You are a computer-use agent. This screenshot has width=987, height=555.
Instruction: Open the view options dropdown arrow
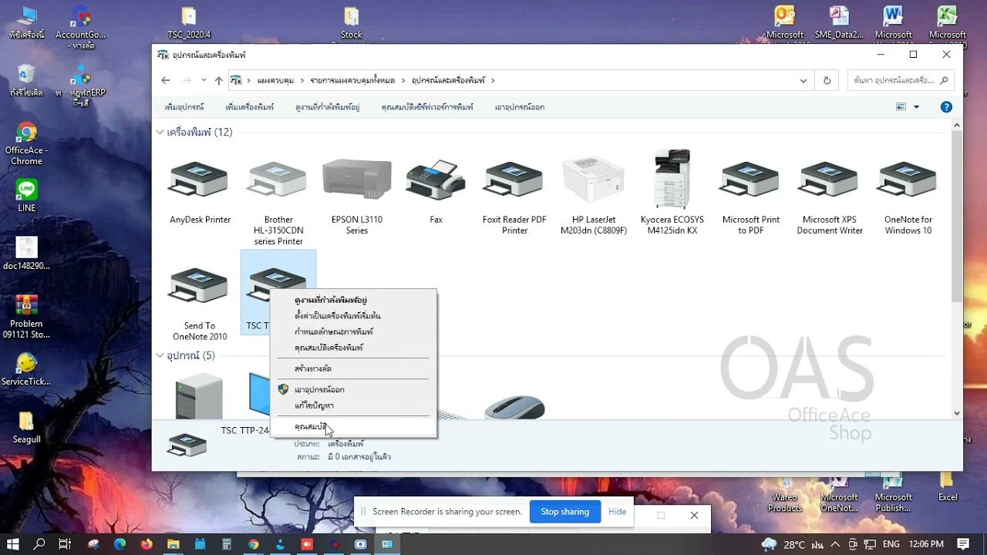coord(916,107)
